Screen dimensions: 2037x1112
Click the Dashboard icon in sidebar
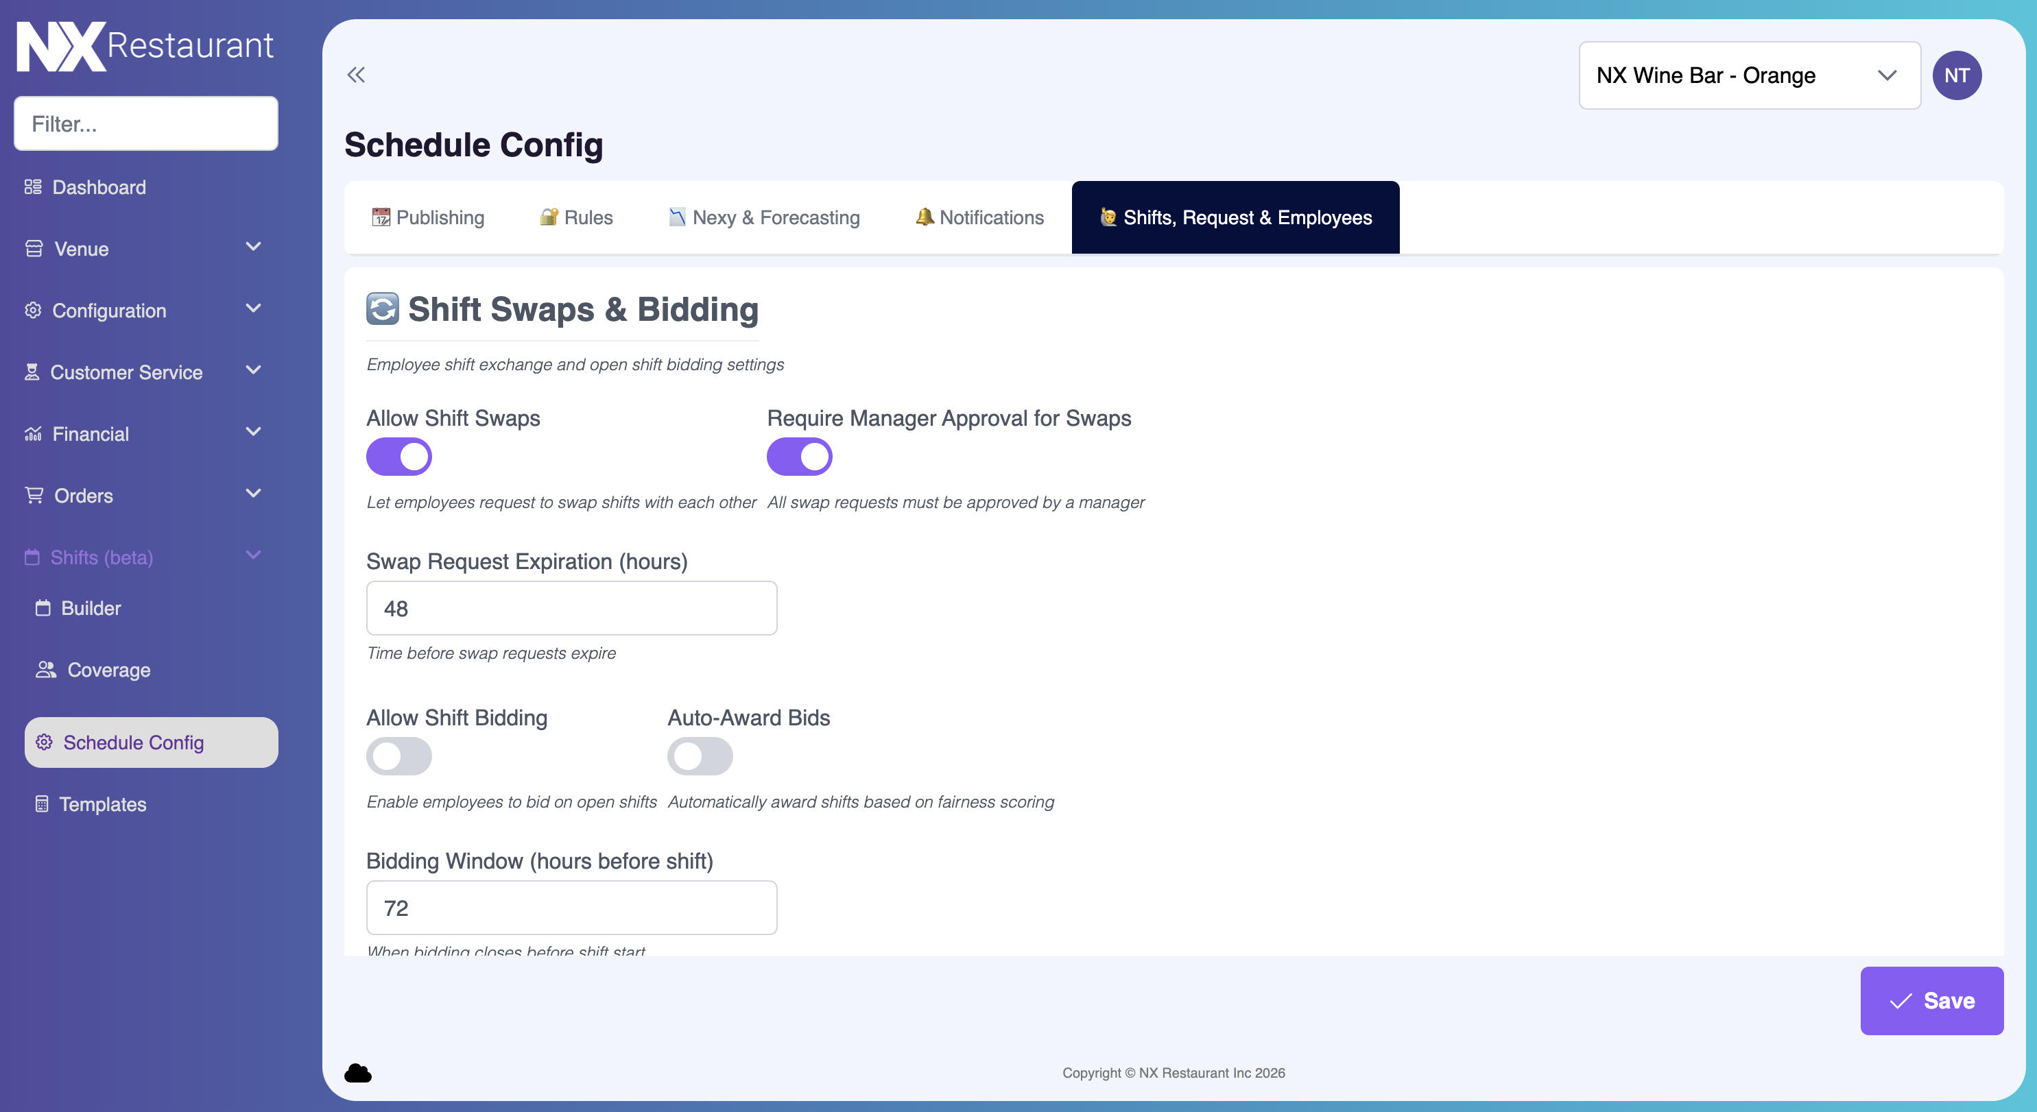click(x=32, y=186)
